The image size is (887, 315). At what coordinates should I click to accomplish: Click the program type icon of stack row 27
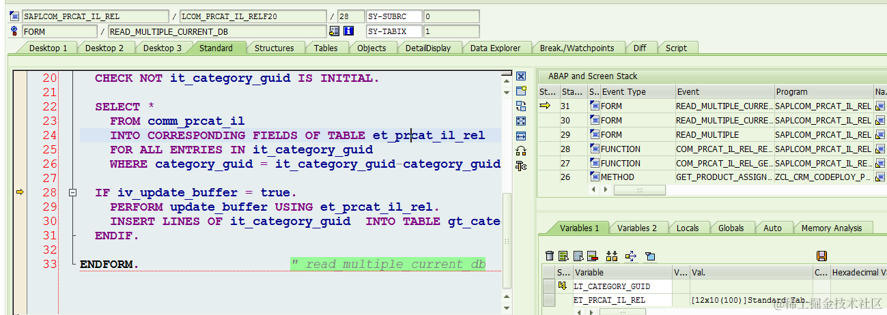[x=594, y=163]
